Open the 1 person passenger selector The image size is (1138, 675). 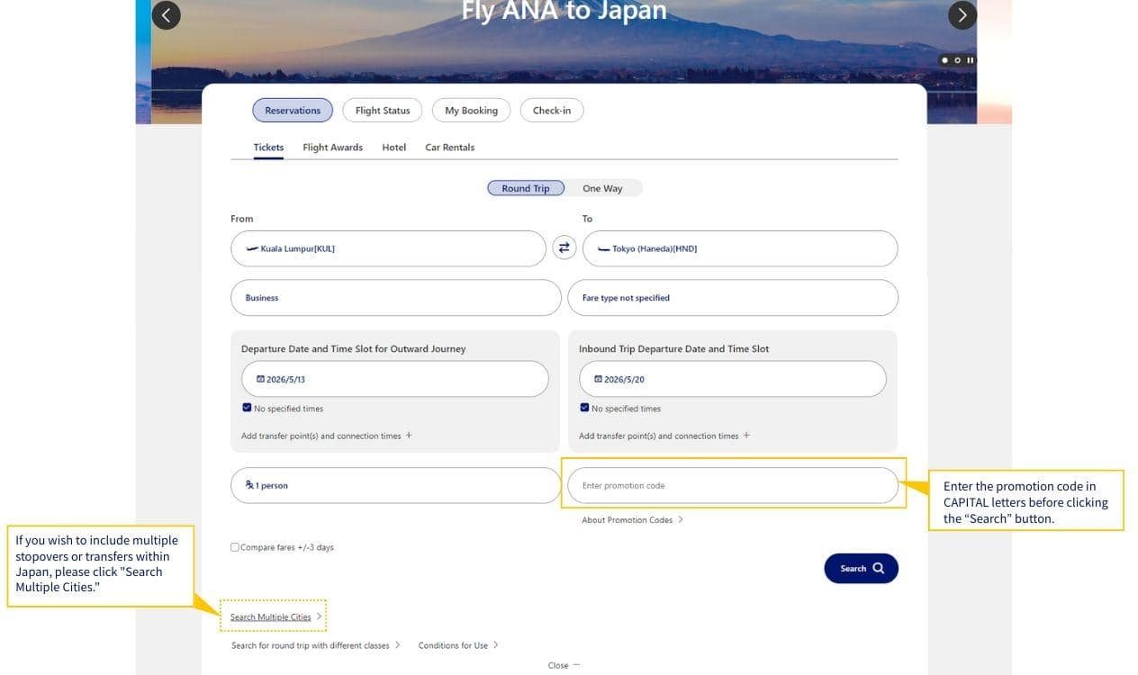point(395,485)
